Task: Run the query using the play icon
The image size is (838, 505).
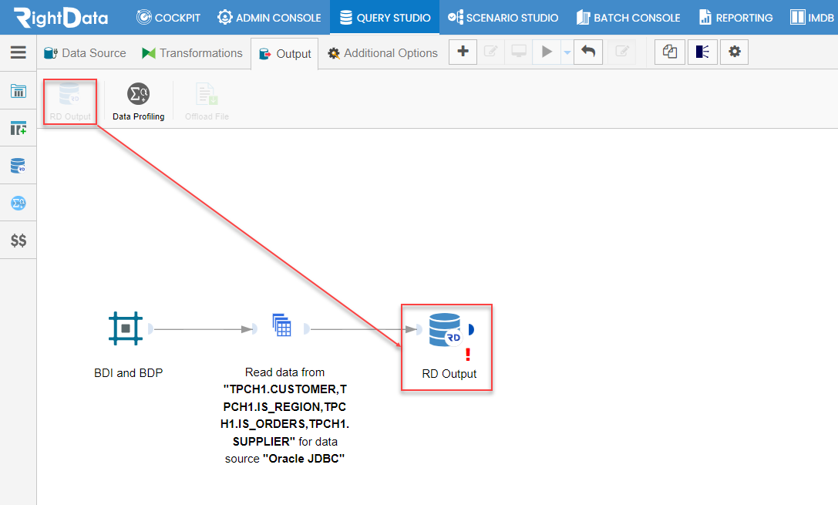Action: tap(546, 52)
